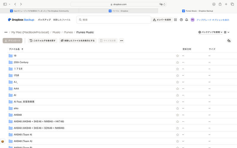The width and height of the screenshot is (237, 148).
Task: Click the cookie settings icon
Action: pyautogui.click(x=3, y=142)
